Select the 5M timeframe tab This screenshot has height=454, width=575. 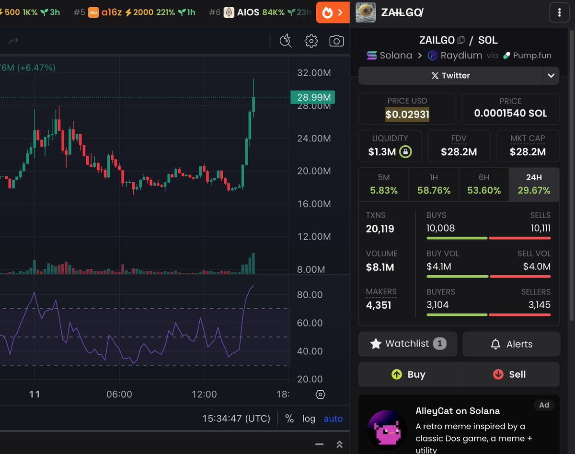point(384,184)
